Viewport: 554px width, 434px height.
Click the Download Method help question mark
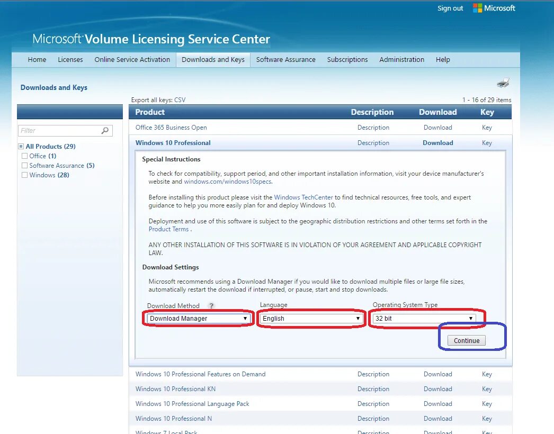tap(211, 306)
